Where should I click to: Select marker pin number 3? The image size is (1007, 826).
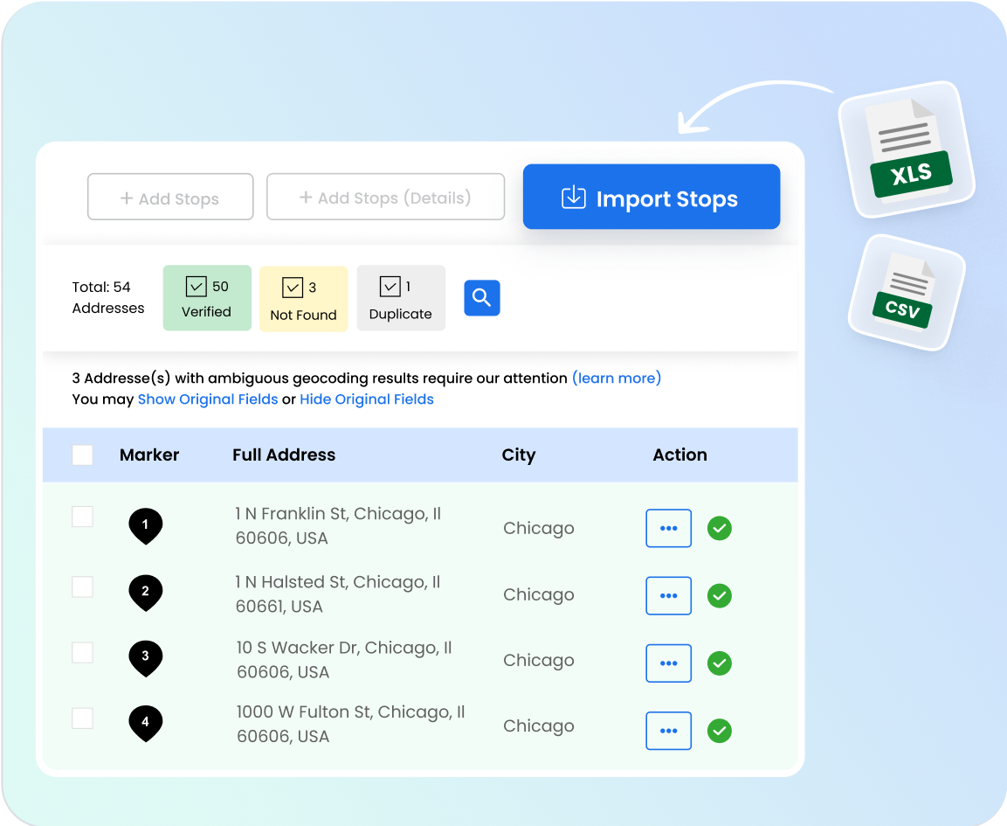(145, 656)
